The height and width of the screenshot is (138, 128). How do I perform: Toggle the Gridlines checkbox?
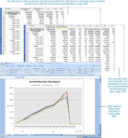24,71
